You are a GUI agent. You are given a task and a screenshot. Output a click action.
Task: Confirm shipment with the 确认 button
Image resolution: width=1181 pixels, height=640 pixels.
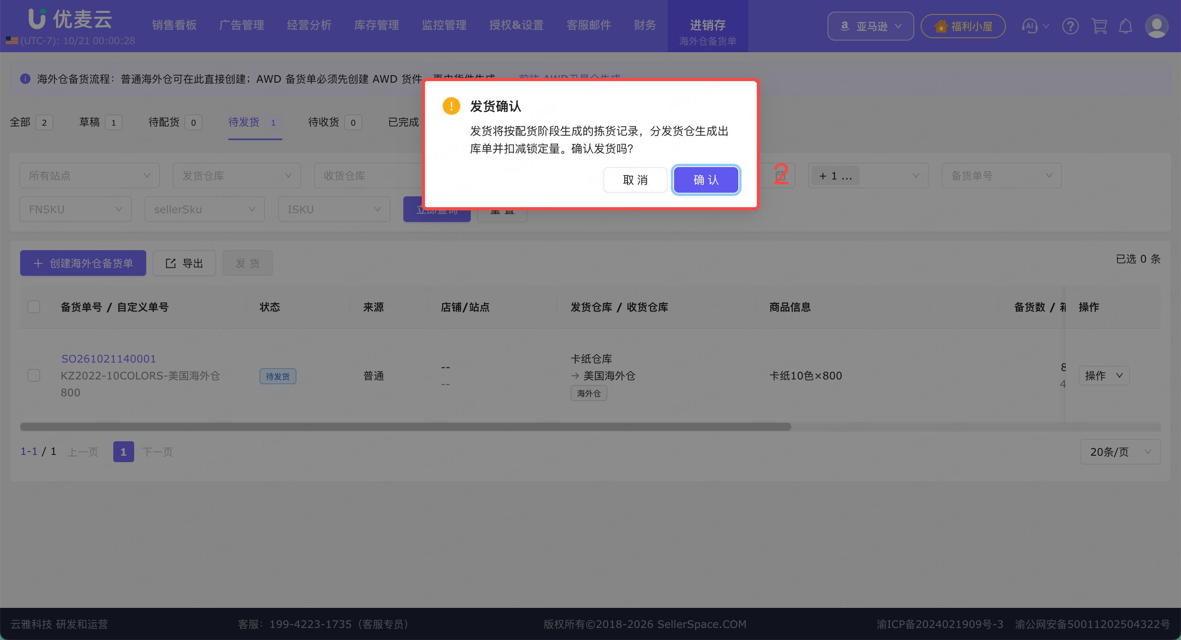click(705, 179)
